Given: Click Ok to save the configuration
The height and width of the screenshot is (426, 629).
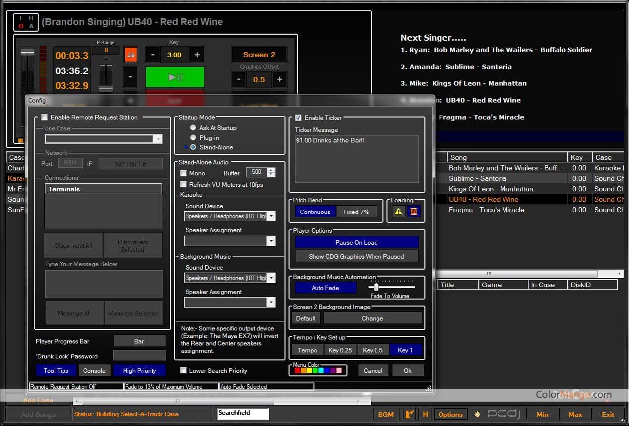Looking at the screenshot, I should pos(408,370).
